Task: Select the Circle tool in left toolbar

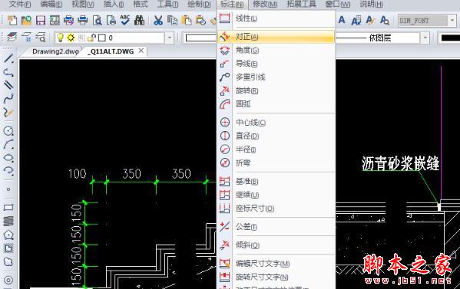Action: [x=8, y=130]
